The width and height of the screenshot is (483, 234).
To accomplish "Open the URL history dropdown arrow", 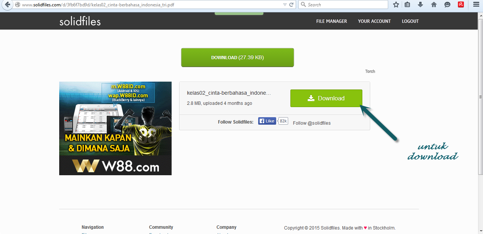I will pos(285,5).
